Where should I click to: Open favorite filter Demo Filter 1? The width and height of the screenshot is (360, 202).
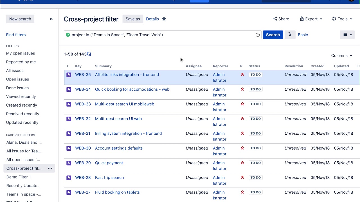click(x=19, y=177)
